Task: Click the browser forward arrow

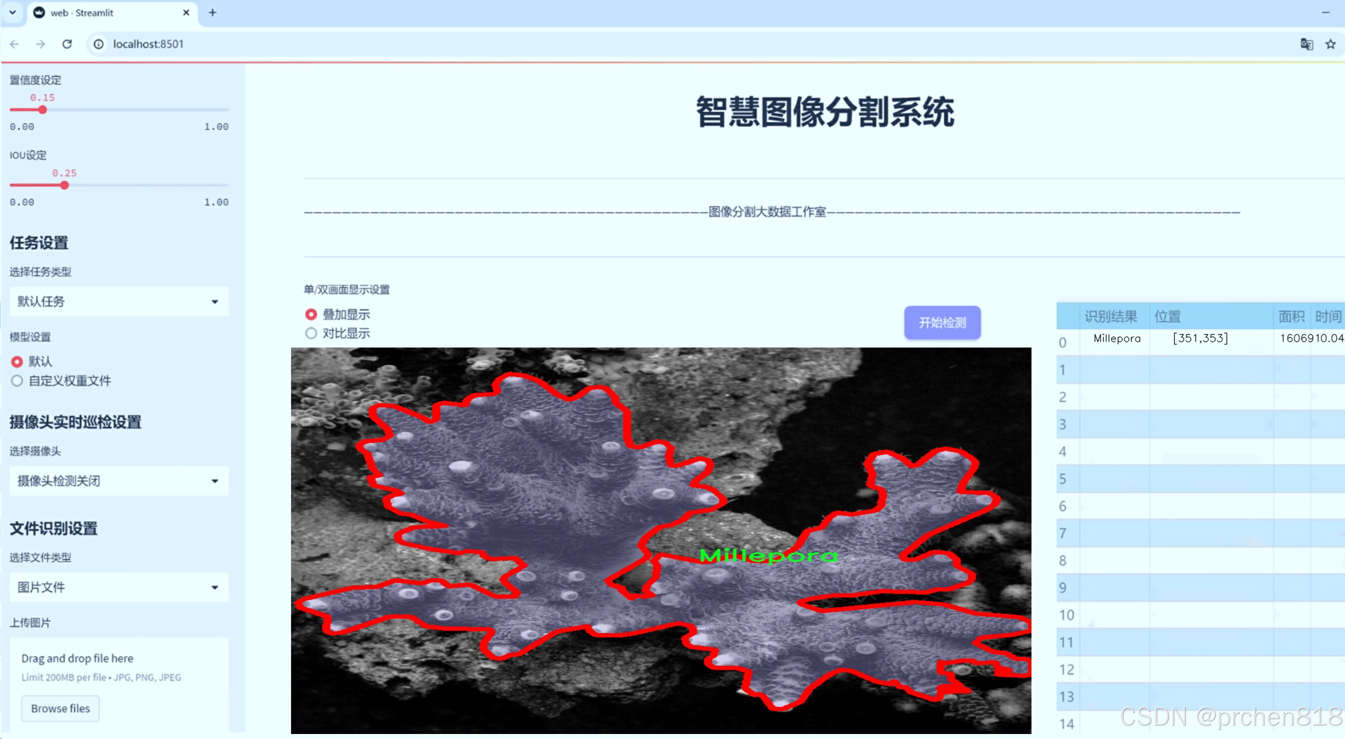Action: 40,44
